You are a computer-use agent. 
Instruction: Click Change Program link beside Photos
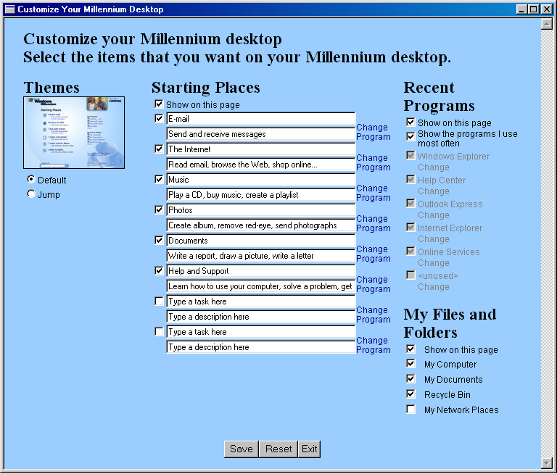(374, 223)
